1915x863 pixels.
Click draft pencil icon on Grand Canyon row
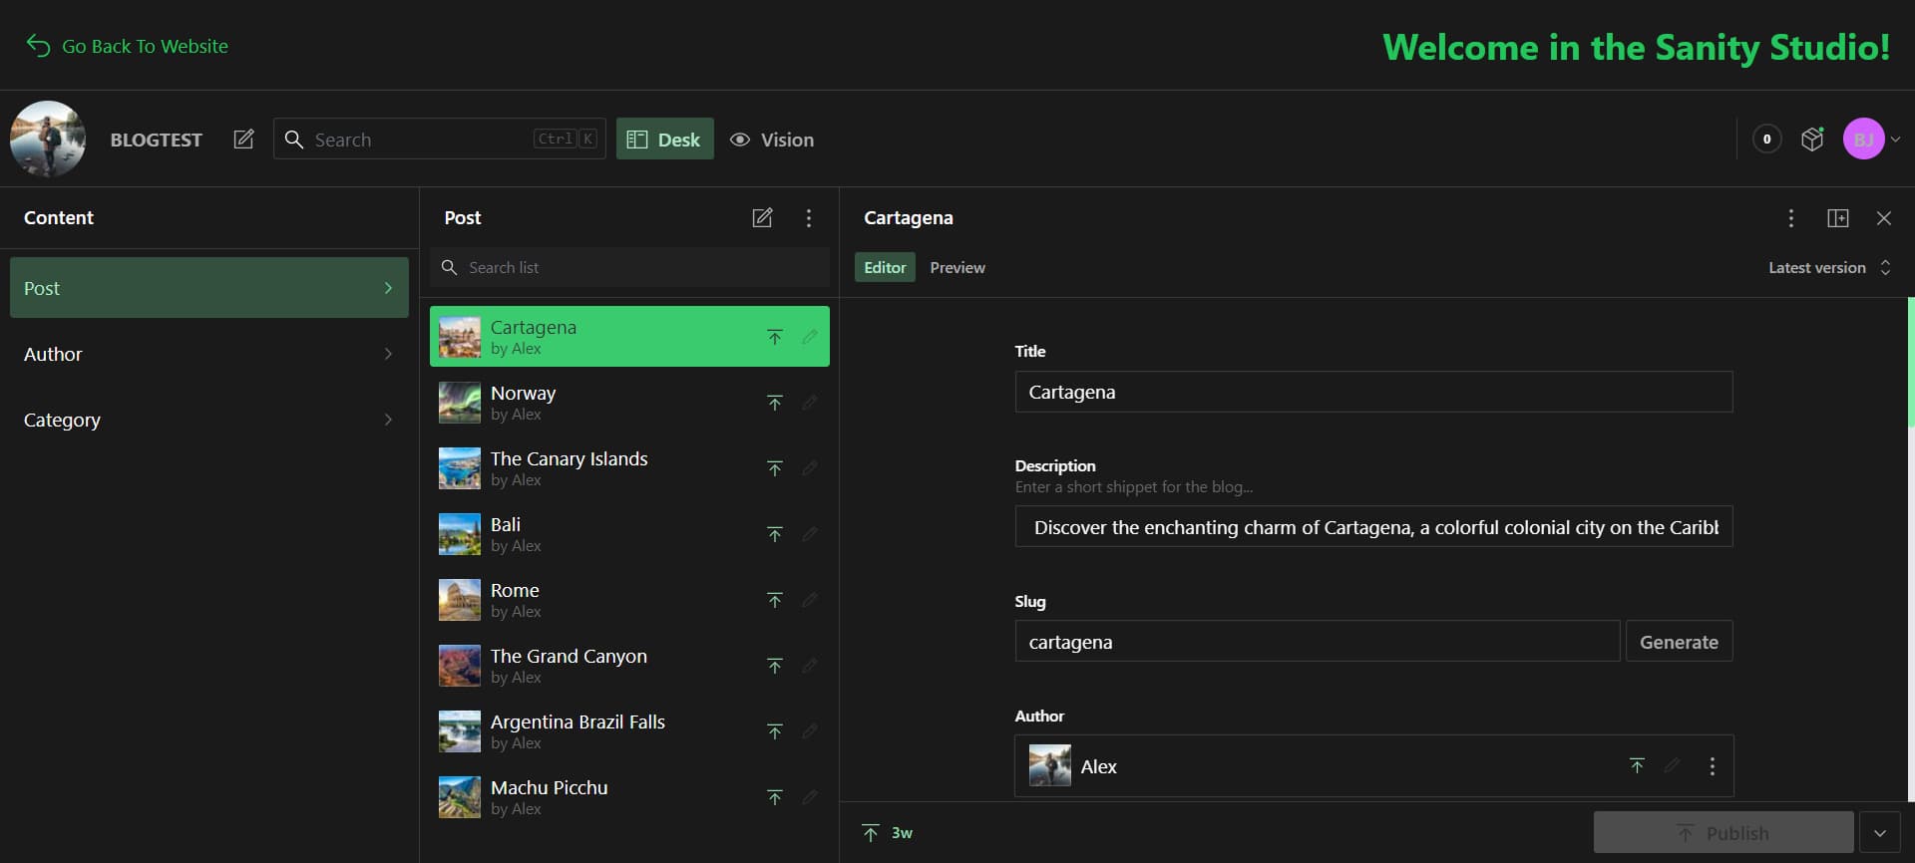point(810,666)
